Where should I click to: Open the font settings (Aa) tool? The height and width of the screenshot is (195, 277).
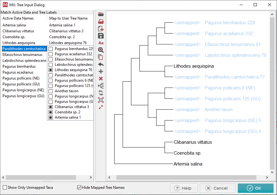point(101,43)
